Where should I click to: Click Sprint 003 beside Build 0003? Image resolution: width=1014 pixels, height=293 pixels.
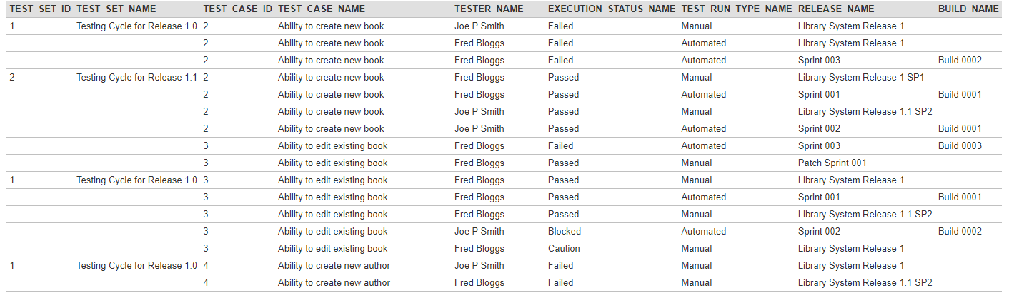click(x=819, y=146)
